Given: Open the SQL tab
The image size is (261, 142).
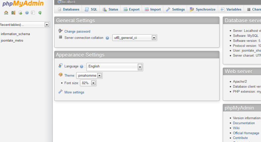Looking at the screenshot, I should point(91,9).
